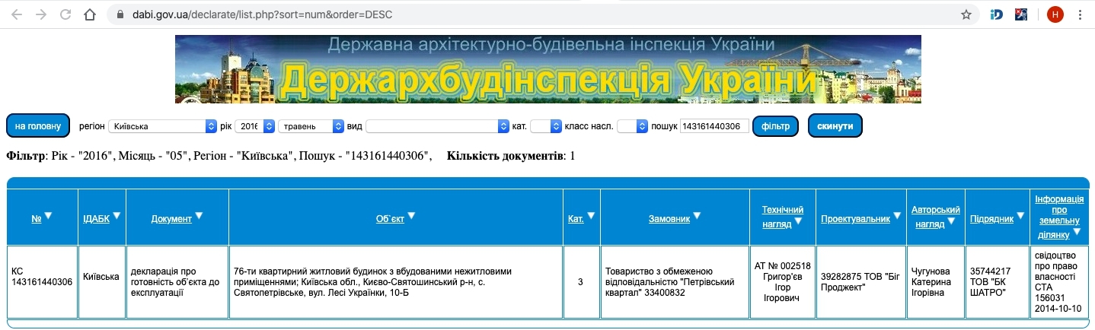Click the Об'єкт column header link
This screenshot has width=1095, height=330.
pos(390,219)
